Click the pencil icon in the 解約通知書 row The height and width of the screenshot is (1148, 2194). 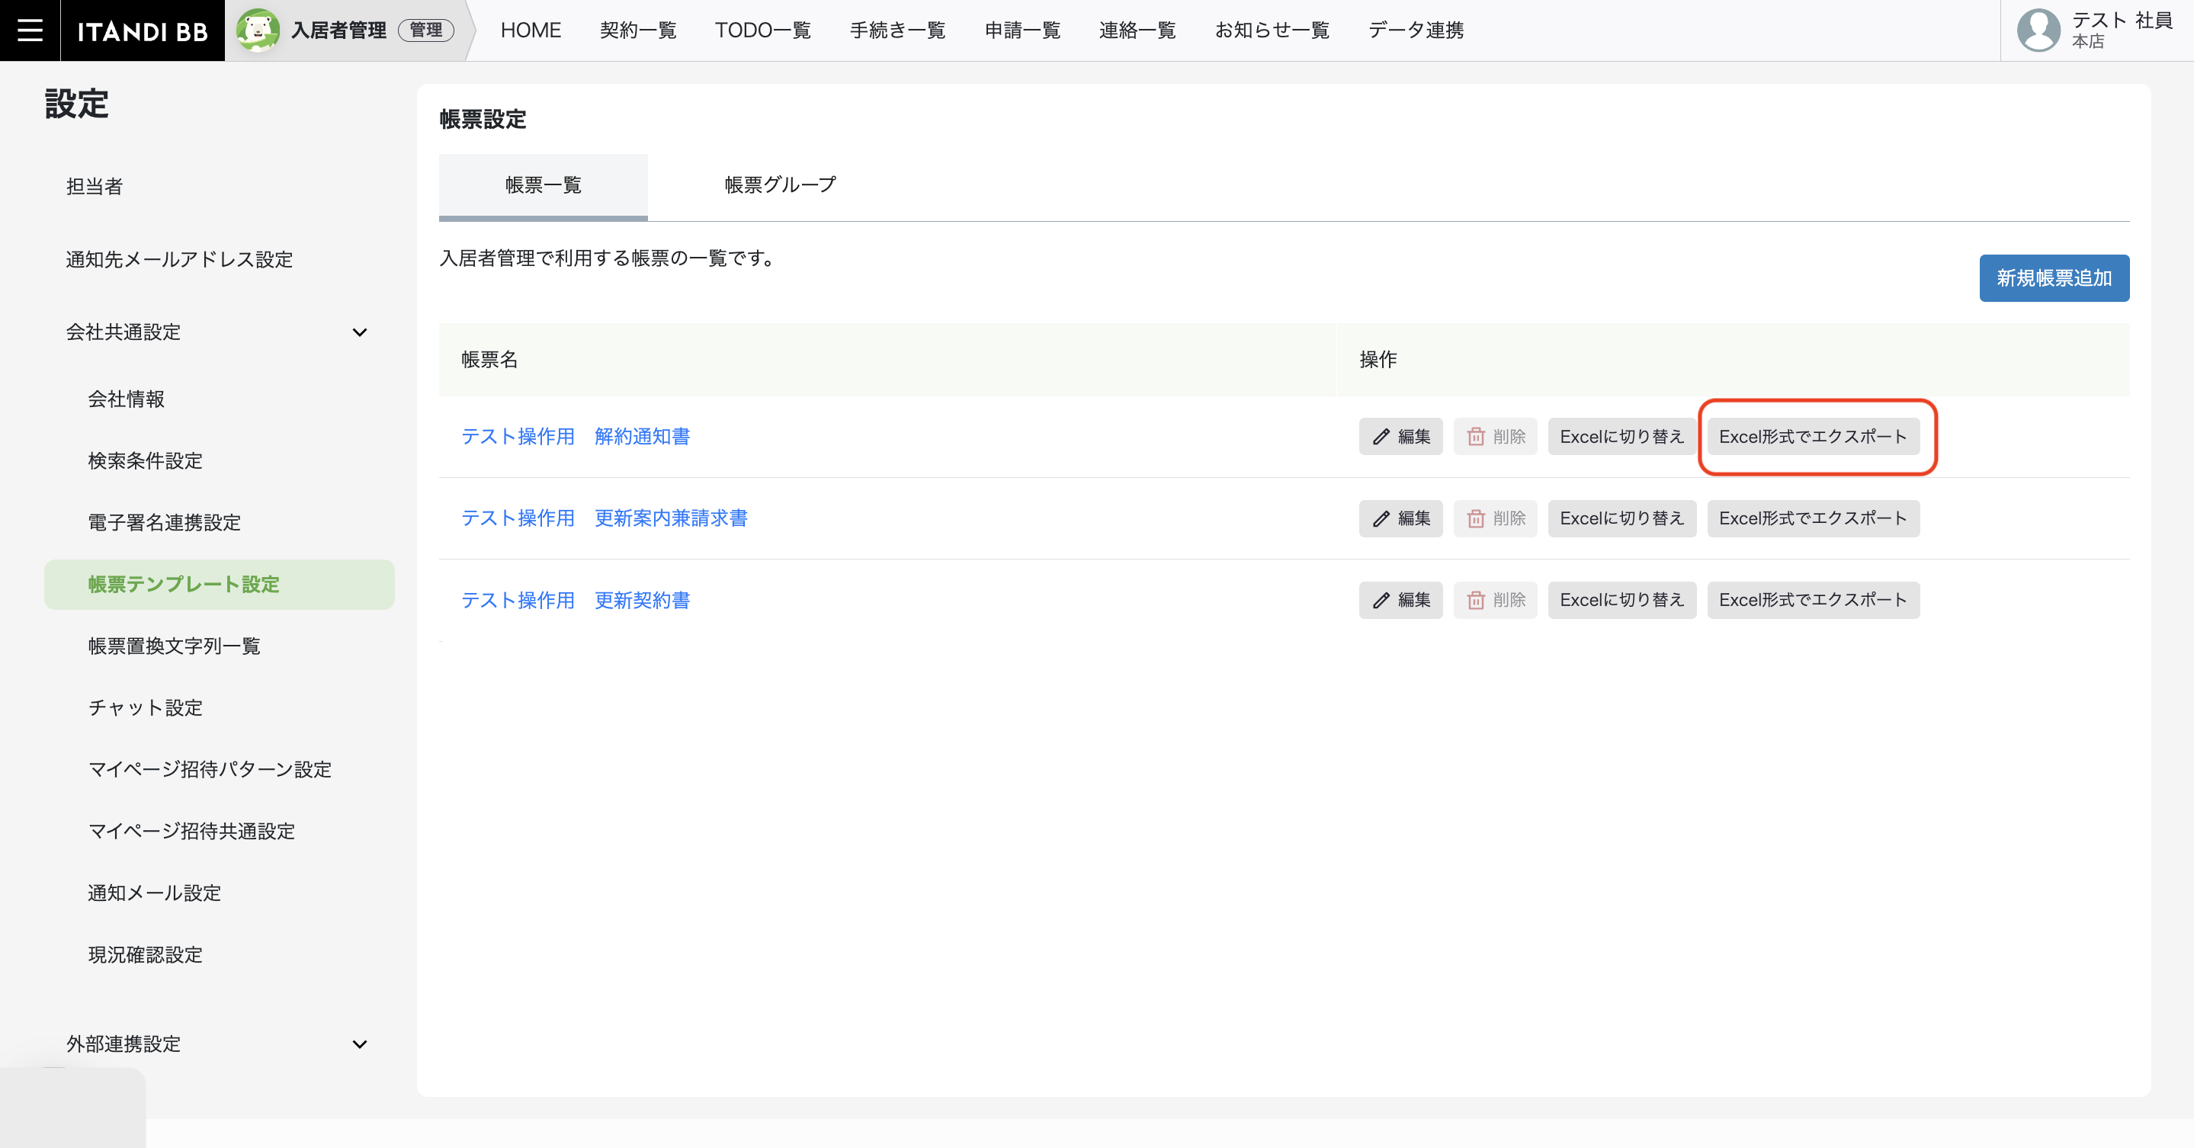tap(1381, 437)
